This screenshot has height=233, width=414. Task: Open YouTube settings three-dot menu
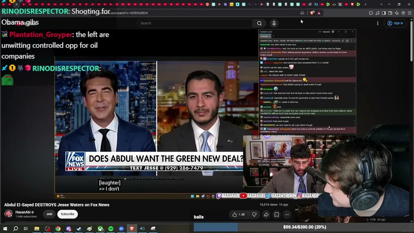[377, 23]
